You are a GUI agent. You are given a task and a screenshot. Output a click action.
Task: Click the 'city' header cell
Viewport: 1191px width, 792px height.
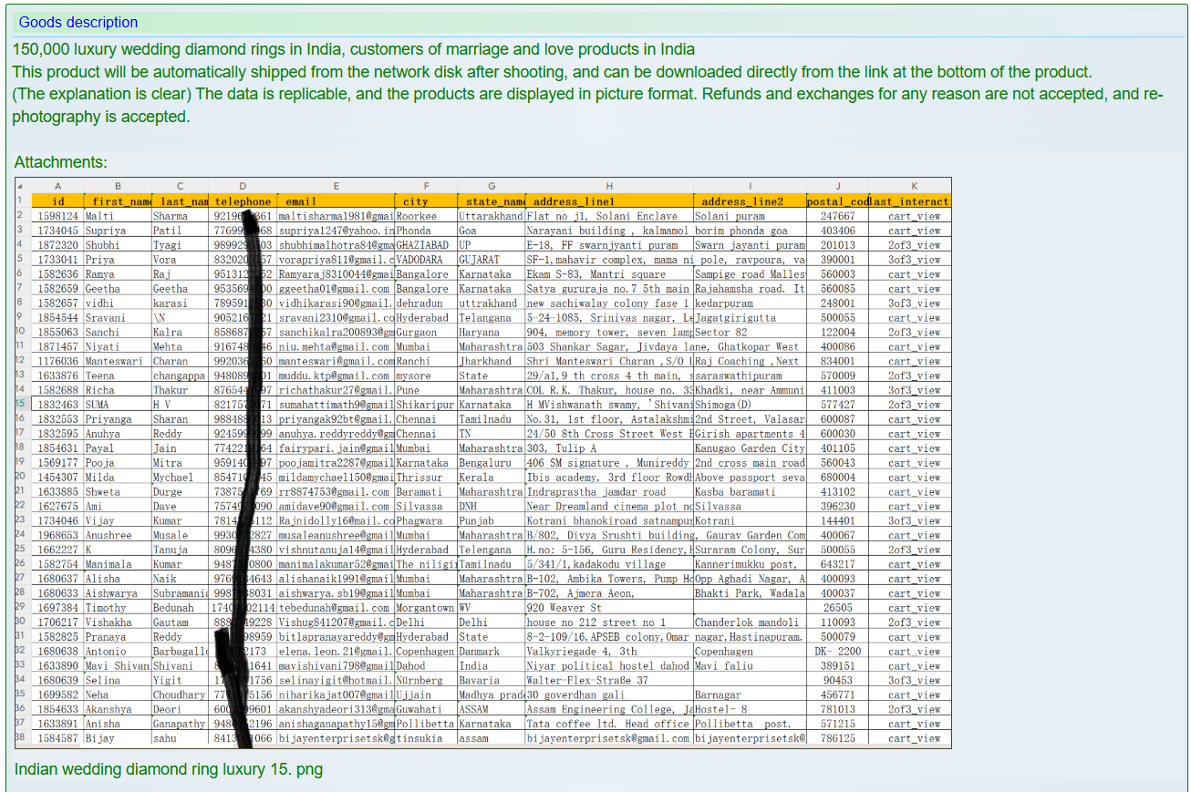tap(425, 201)
